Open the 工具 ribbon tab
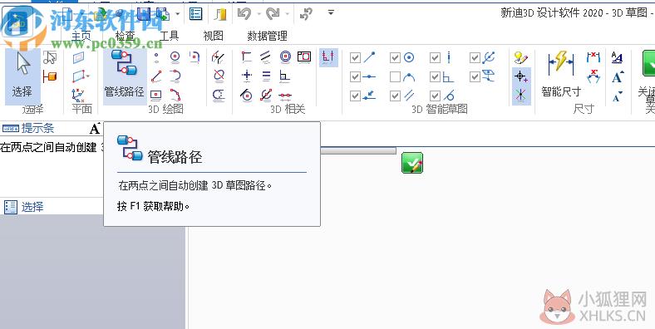 point(170,36)
